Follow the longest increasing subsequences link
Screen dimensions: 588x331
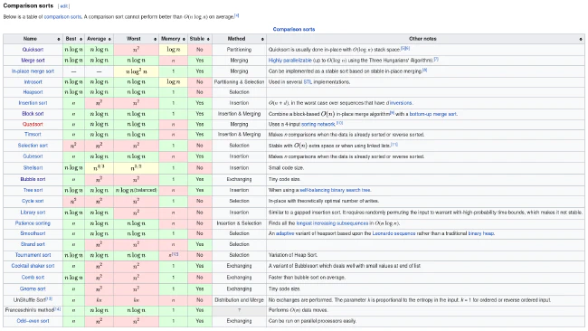(332, 223)
